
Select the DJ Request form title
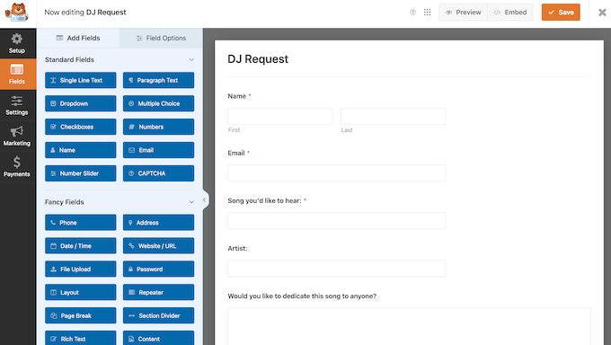tap(258, 59)
